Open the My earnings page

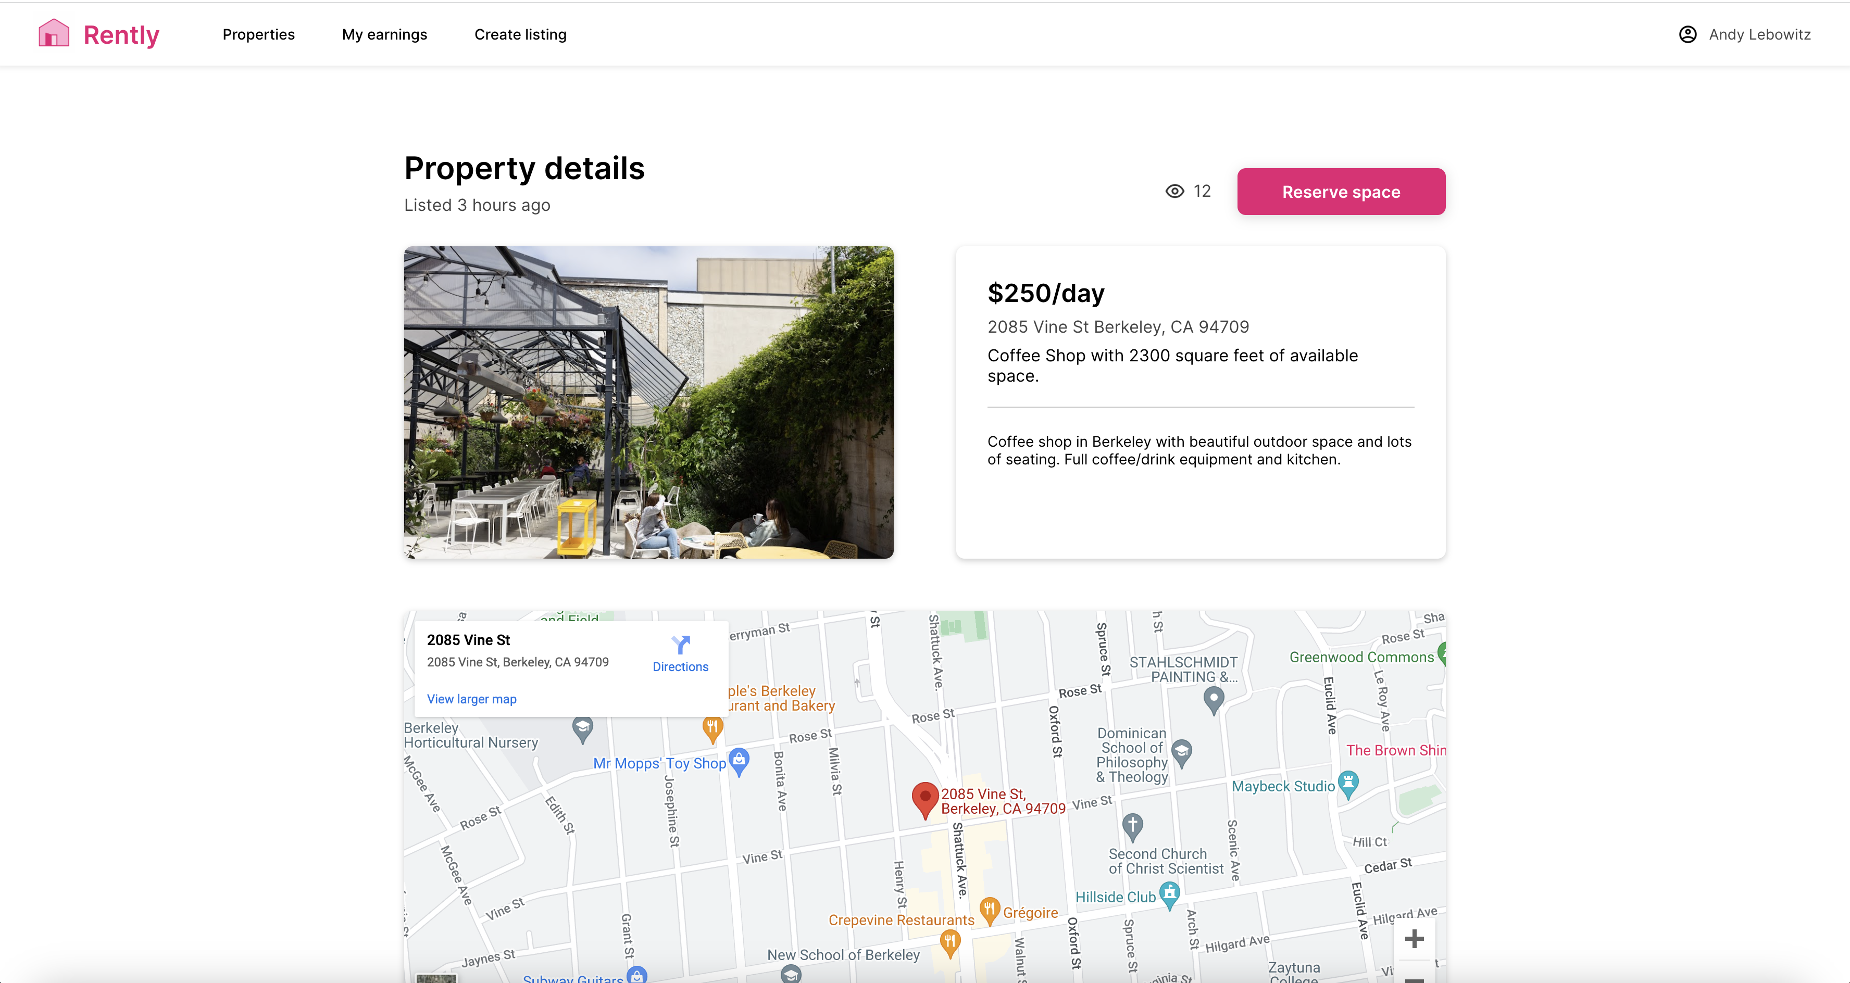point(384,34)
